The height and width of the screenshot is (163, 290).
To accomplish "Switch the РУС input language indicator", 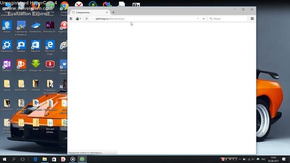I will (264, 159).
